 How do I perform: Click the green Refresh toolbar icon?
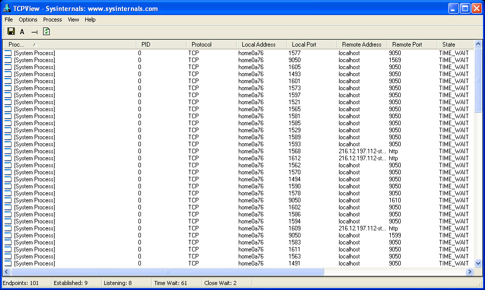tap(47, 32)
